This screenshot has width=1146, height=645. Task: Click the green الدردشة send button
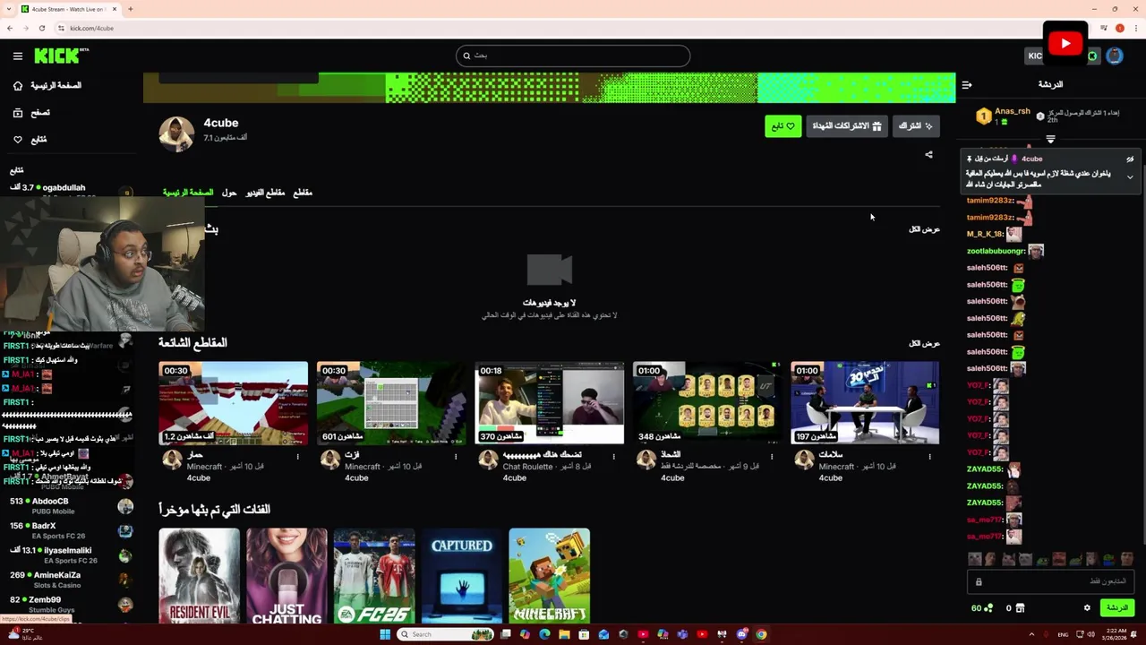[1117, 608]
